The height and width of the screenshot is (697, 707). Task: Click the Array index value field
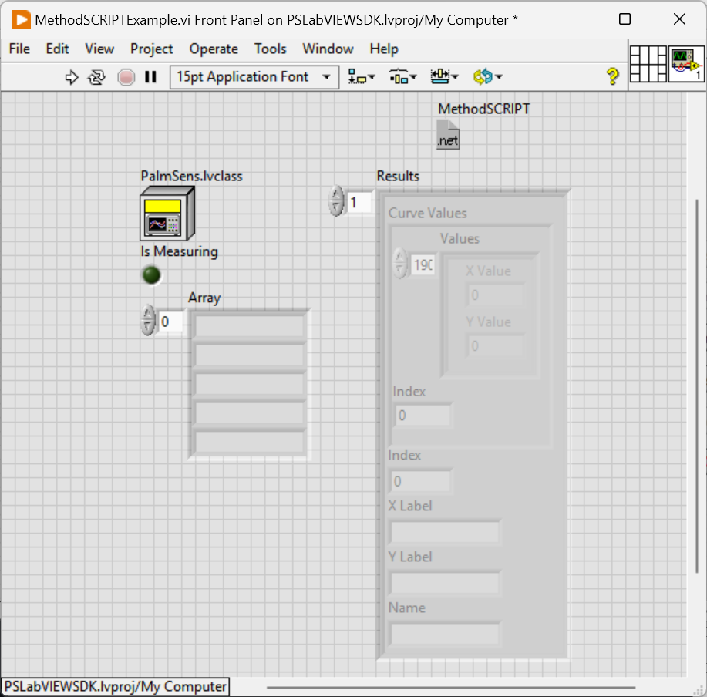coord(170,322)
